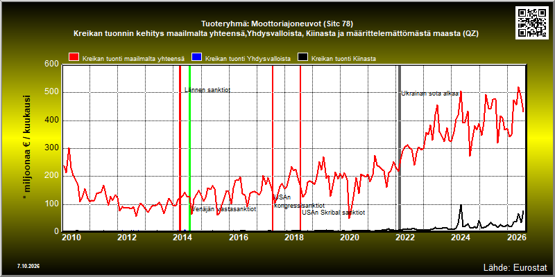Click the red legend swatch for total imports
Viewport: 555px width, 277px height.
[74, 57]
